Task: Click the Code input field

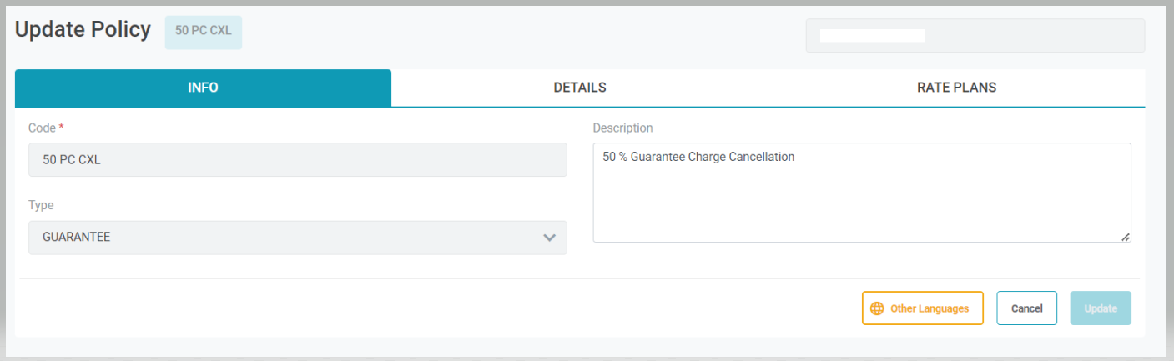Action: 297,160
